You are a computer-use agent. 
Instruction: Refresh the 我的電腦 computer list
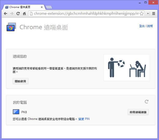tap(146, 102)
